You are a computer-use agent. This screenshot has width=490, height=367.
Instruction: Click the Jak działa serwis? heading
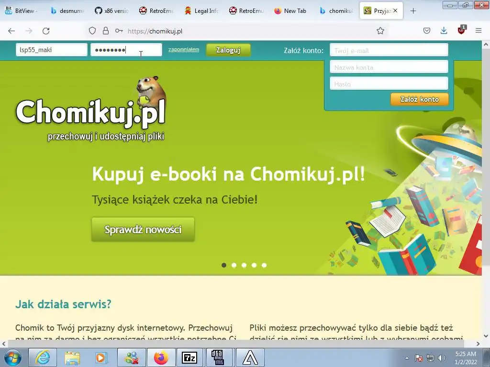point(63,304)
